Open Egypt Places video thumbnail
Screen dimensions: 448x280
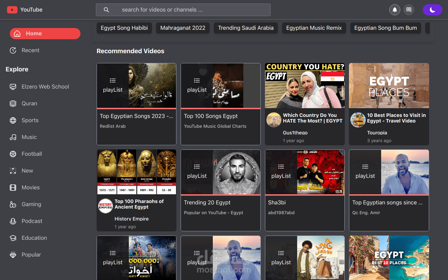point(389,85)
